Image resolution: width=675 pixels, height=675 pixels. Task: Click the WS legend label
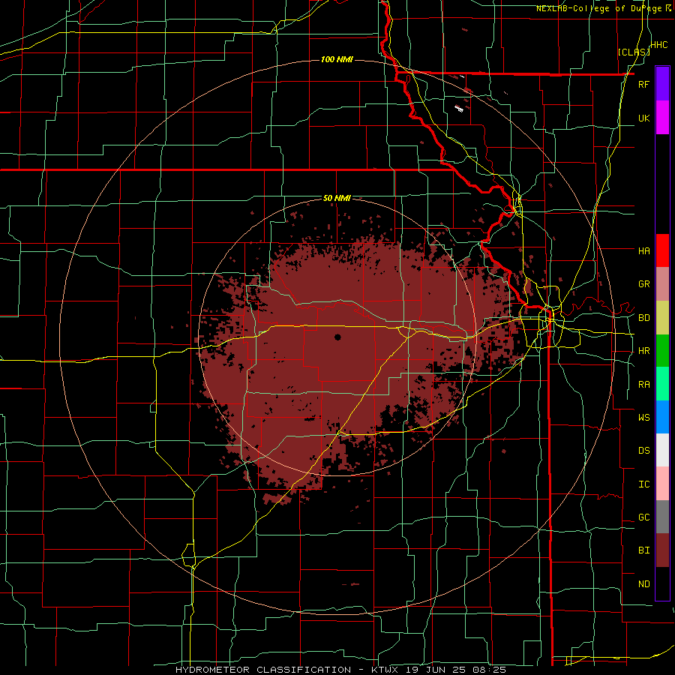[643, 417]
